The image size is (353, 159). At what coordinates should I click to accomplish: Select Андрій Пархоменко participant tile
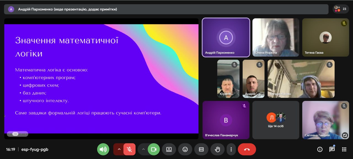coord(226,38)
